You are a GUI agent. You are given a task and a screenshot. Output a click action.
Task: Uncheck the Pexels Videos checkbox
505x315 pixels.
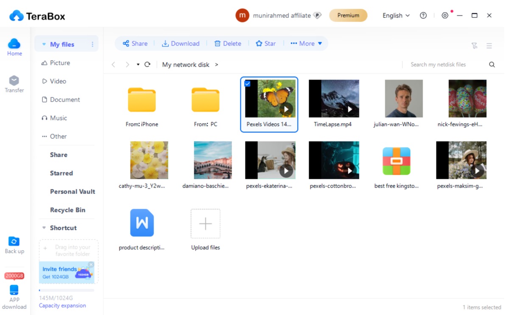pyautogui.click(x=247, y=83)
